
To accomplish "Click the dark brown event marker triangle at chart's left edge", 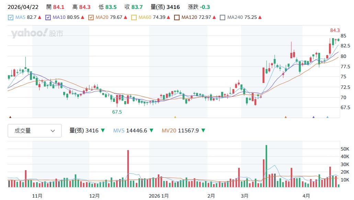I will 10,118.
